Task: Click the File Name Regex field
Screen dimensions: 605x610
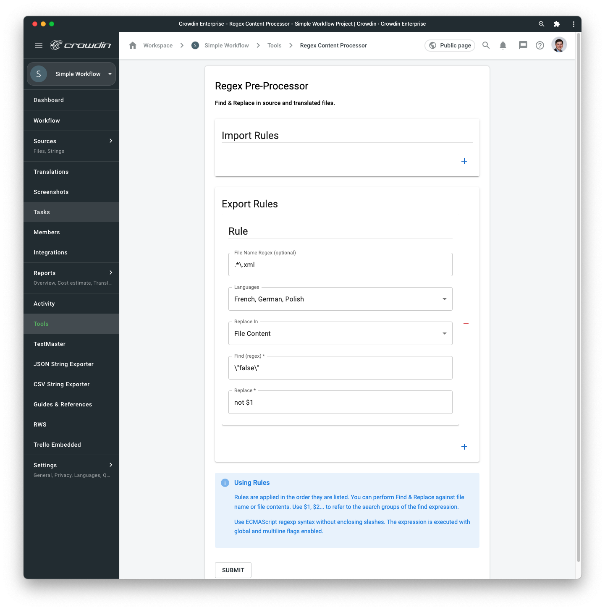Action: coord(340,264)
